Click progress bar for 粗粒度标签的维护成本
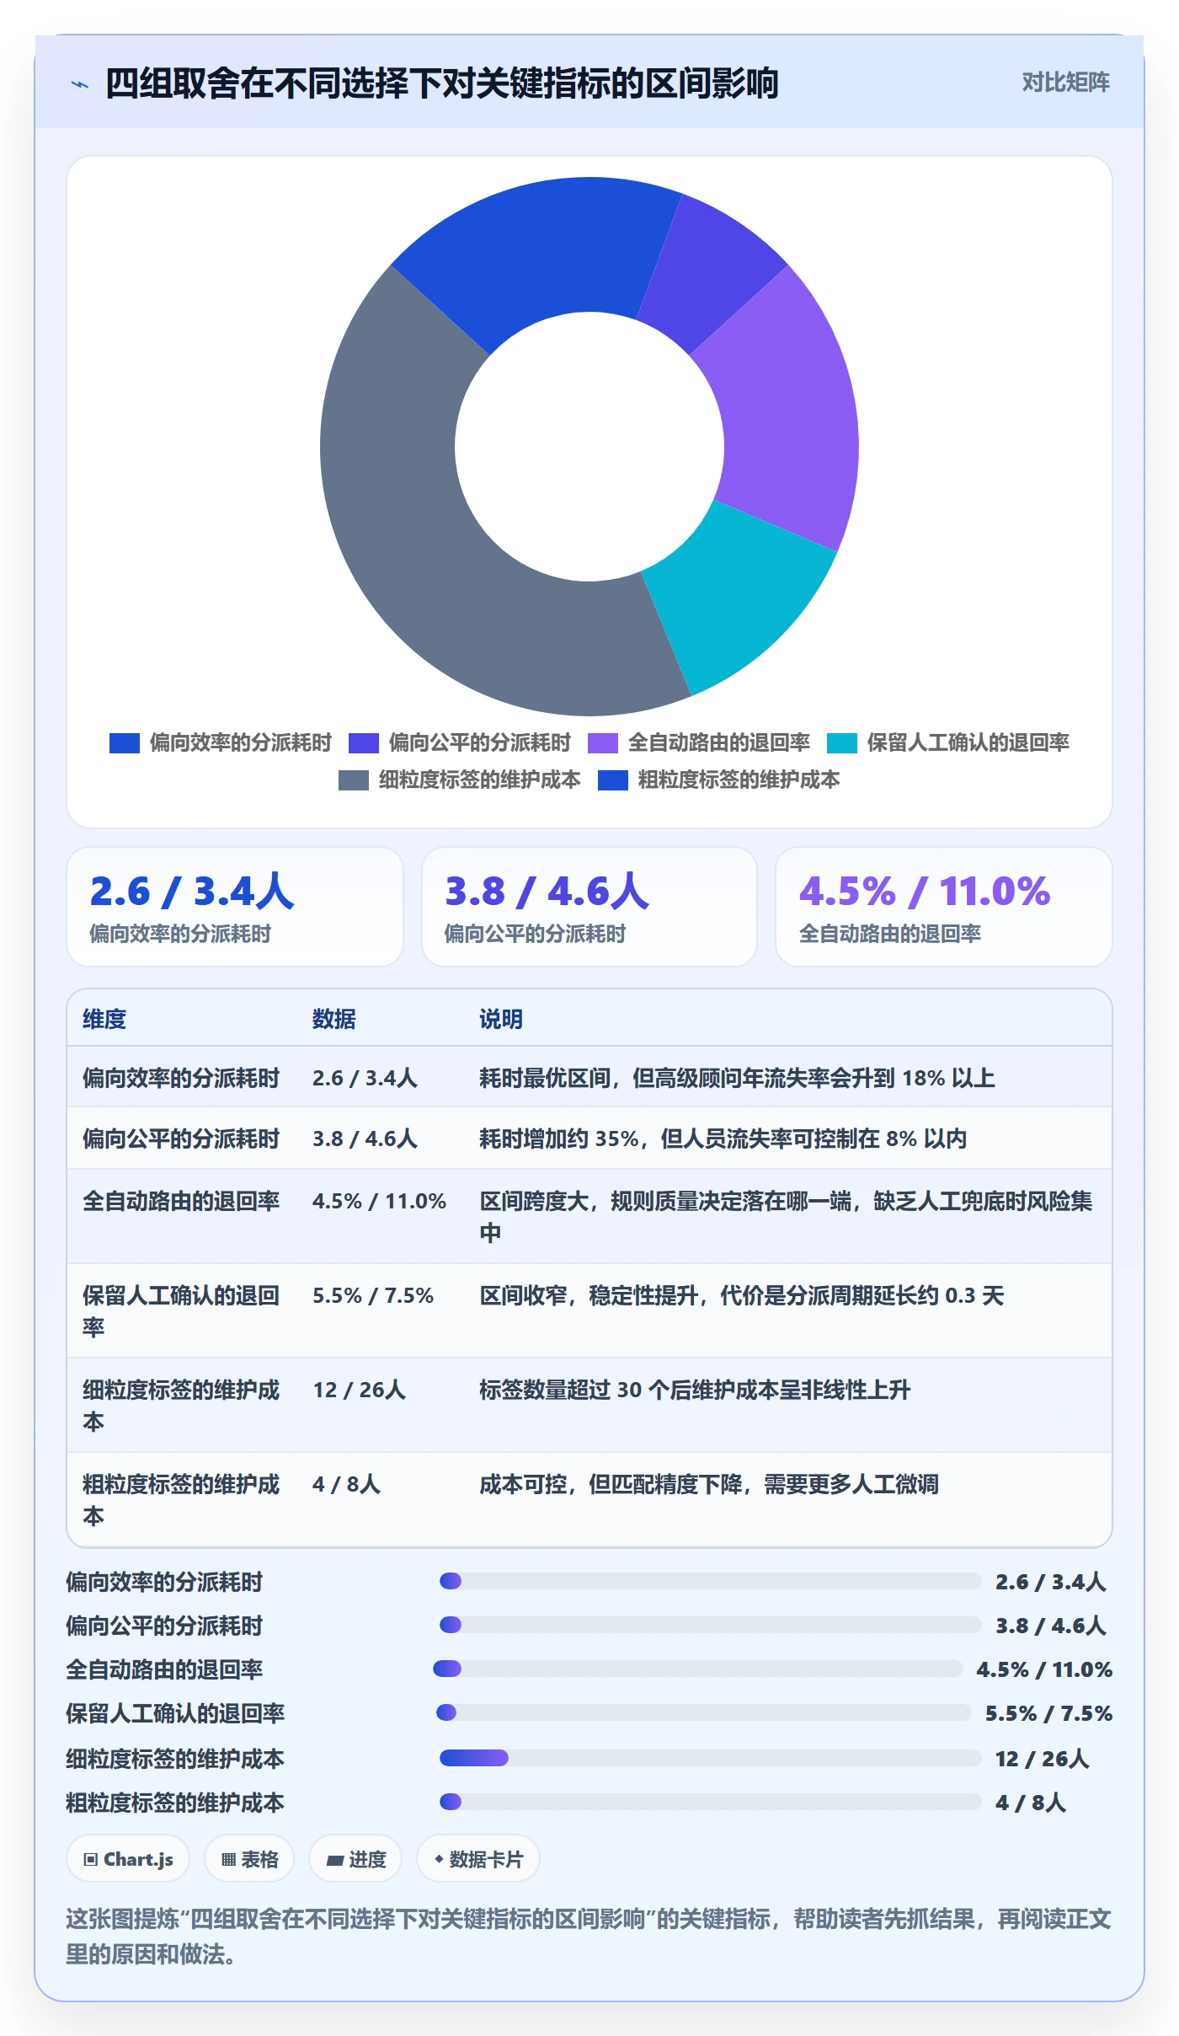 coord(710,1802)
